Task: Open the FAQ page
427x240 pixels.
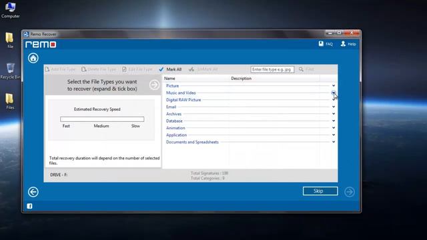Action: pyautogui.click(x=326, y=44)
